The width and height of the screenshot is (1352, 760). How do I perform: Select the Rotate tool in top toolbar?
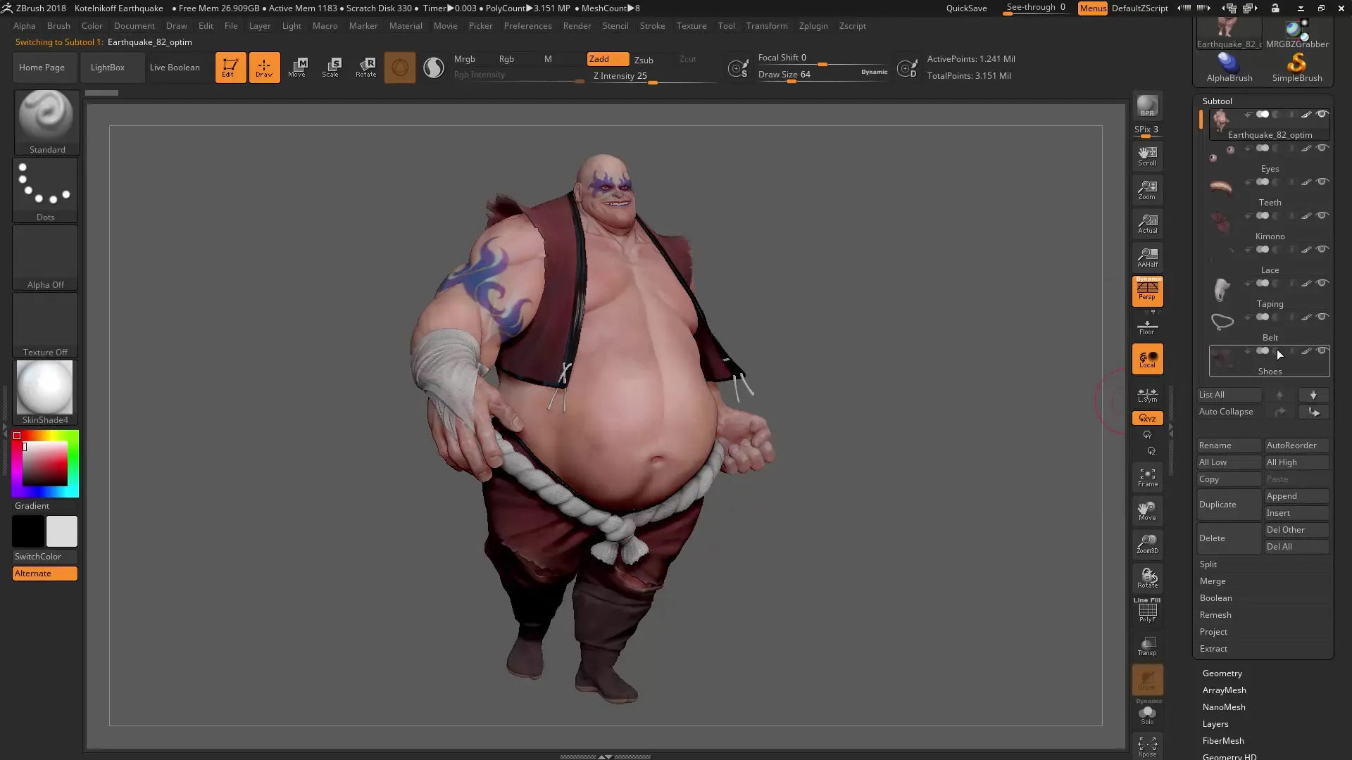click(365, 68)
